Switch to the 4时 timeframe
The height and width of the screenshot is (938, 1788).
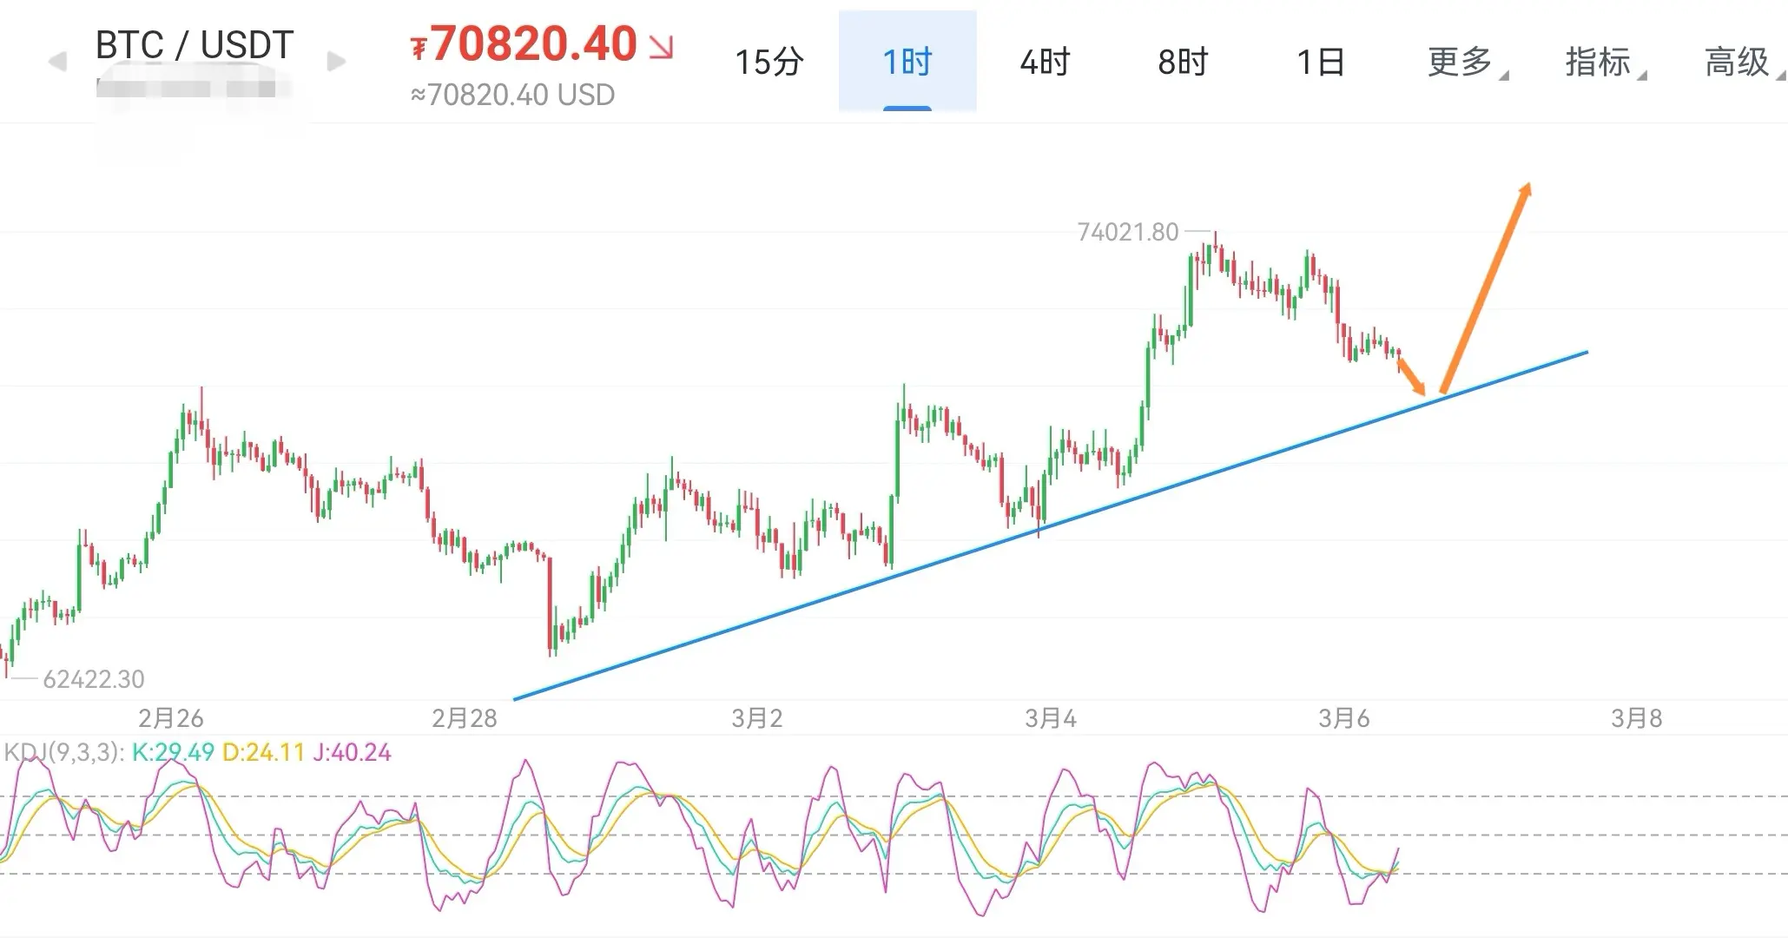tap(1045, 62)
